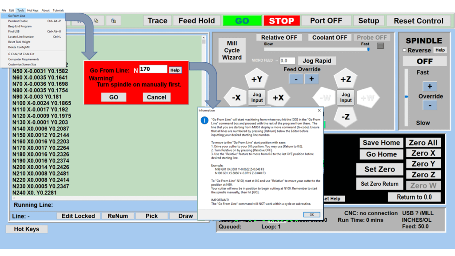Image resolution: width=455 pixels, height=256 pixels.
Task: Click the Go From Line number field
Action: coord(153,69)
